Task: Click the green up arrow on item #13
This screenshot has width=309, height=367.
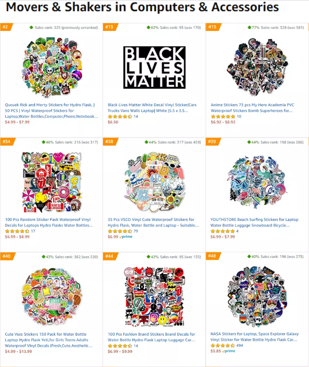Action: 148,27
